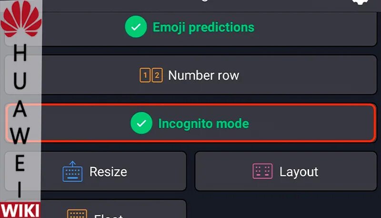Image resolution: width=381 pixels, height=218 pixels.
Task: Click the letter U in the vertical Huawei text
Action: click(20, 83)
